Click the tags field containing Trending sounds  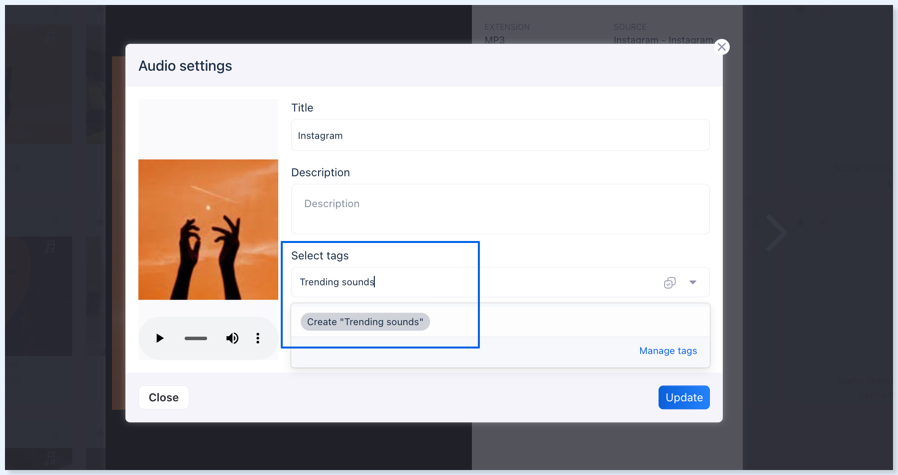point(500,282)
